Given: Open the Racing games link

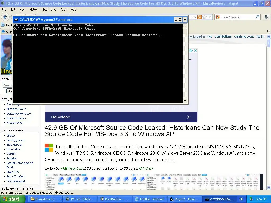Looking at the screenshot, I should [x=15, y=140].
